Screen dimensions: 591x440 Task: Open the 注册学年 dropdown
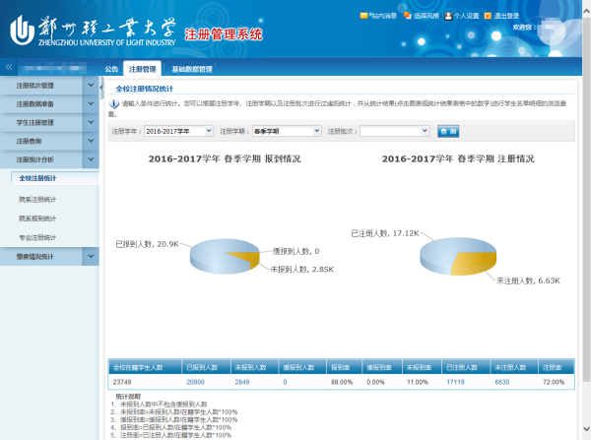click(x=178, y=130)
